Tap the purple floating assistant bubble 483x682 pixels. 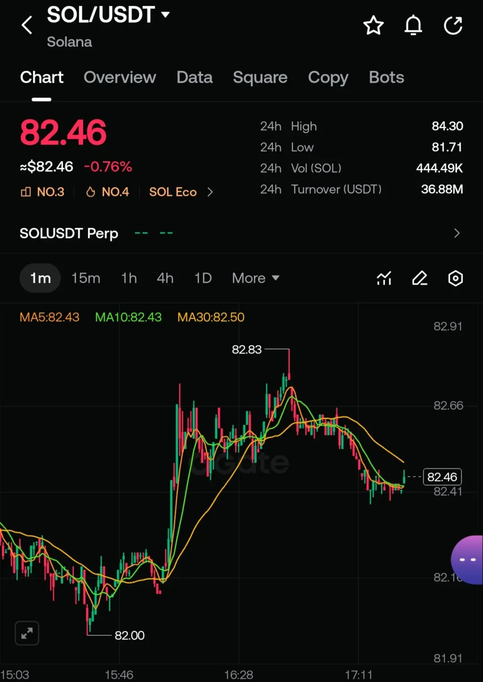point(467,560)
